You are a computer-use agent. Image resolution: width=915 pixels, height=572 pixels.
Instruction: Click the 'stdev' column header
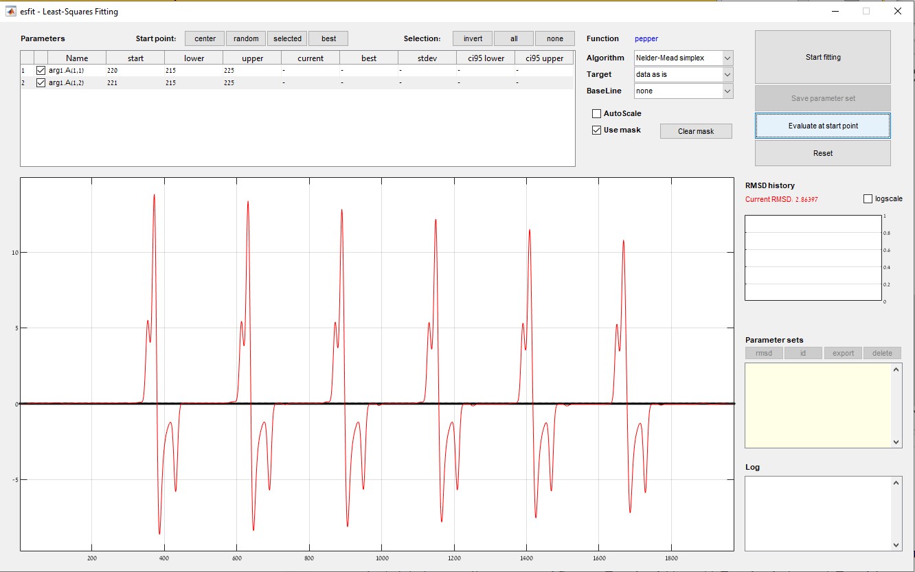(427, 58)
